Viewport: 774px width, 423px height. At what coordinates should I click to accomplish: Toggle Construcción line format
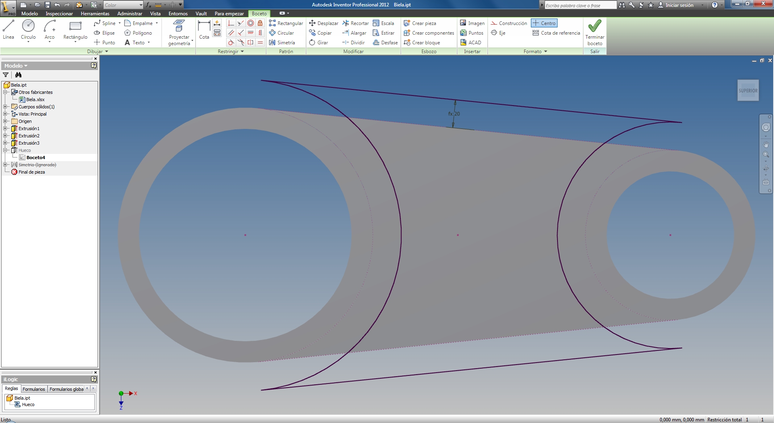click(509, 23)
